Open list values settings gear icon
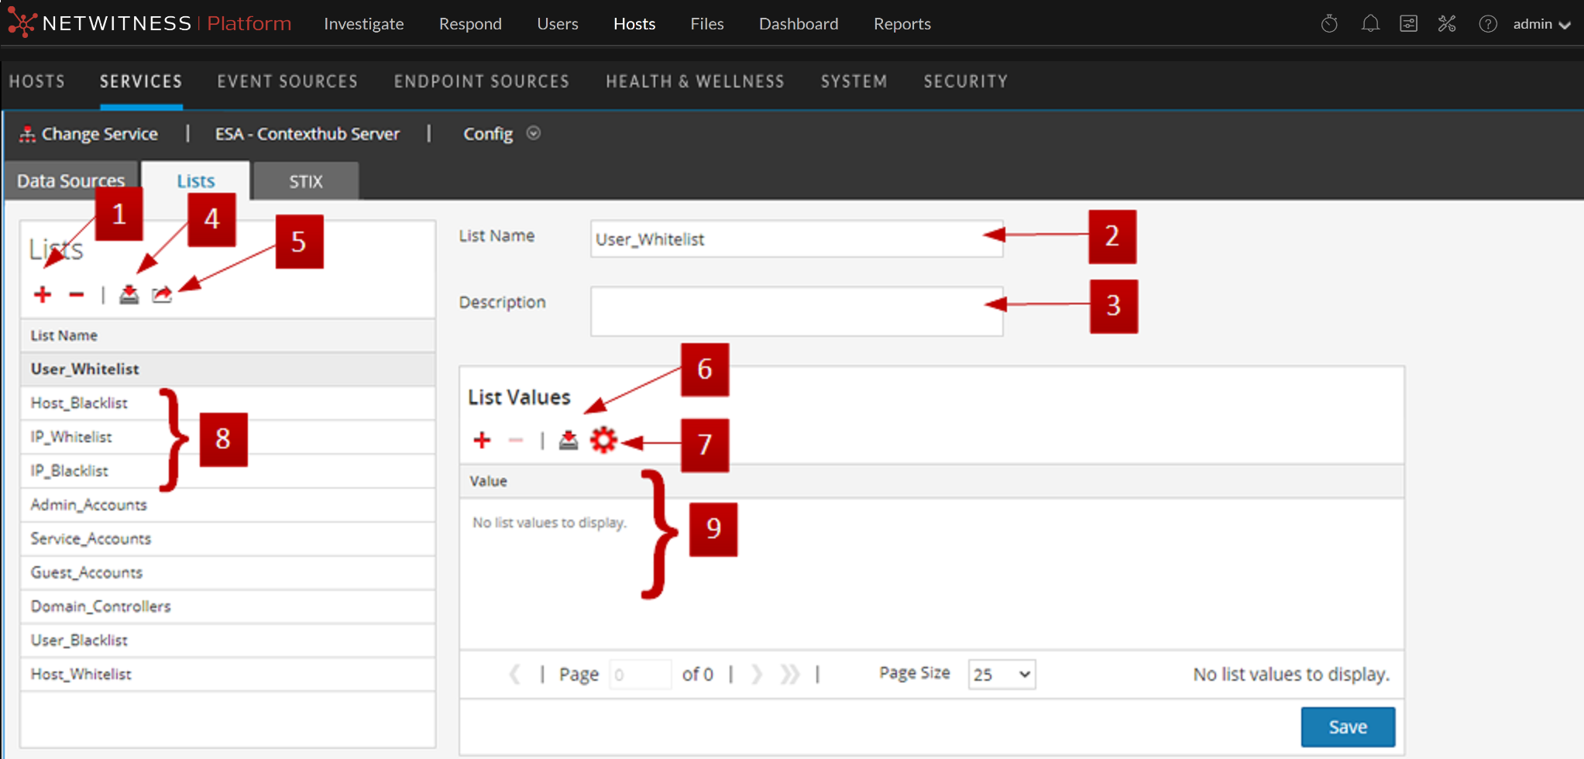The image size is (1584, 759). click(603, 440)
